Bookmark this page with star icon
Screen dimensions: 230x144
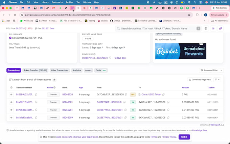click(189, 15)
